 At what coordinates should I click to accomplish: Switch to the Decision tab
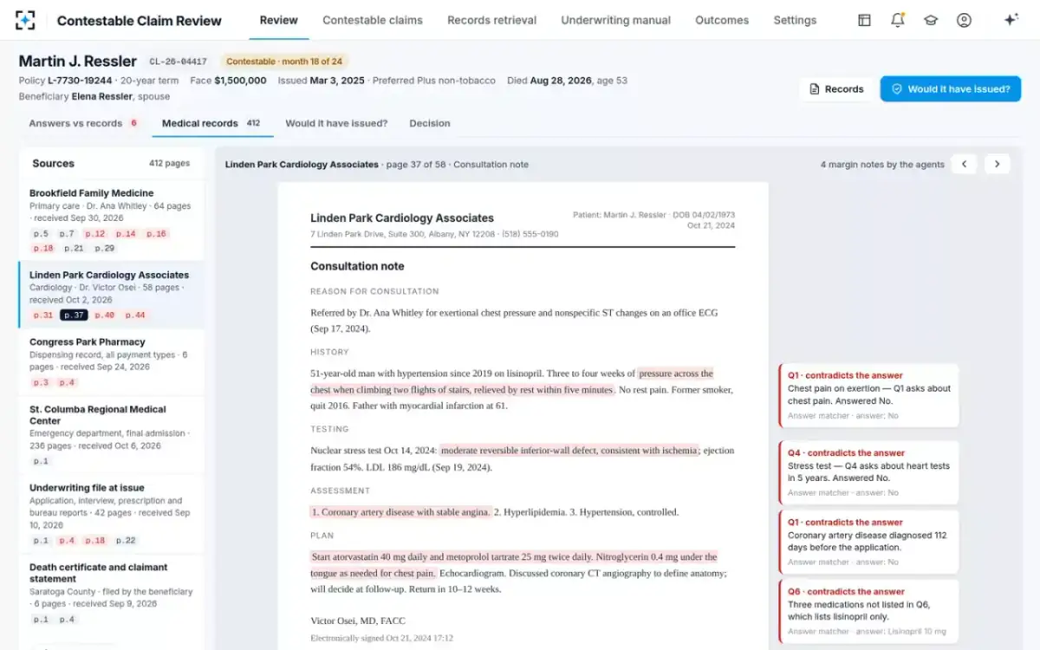[430, 123]
